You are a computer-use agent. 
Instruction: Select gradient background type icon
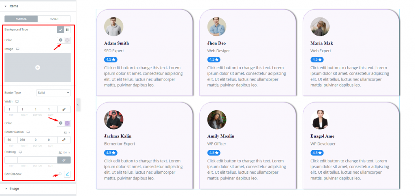tap(67, 30)
